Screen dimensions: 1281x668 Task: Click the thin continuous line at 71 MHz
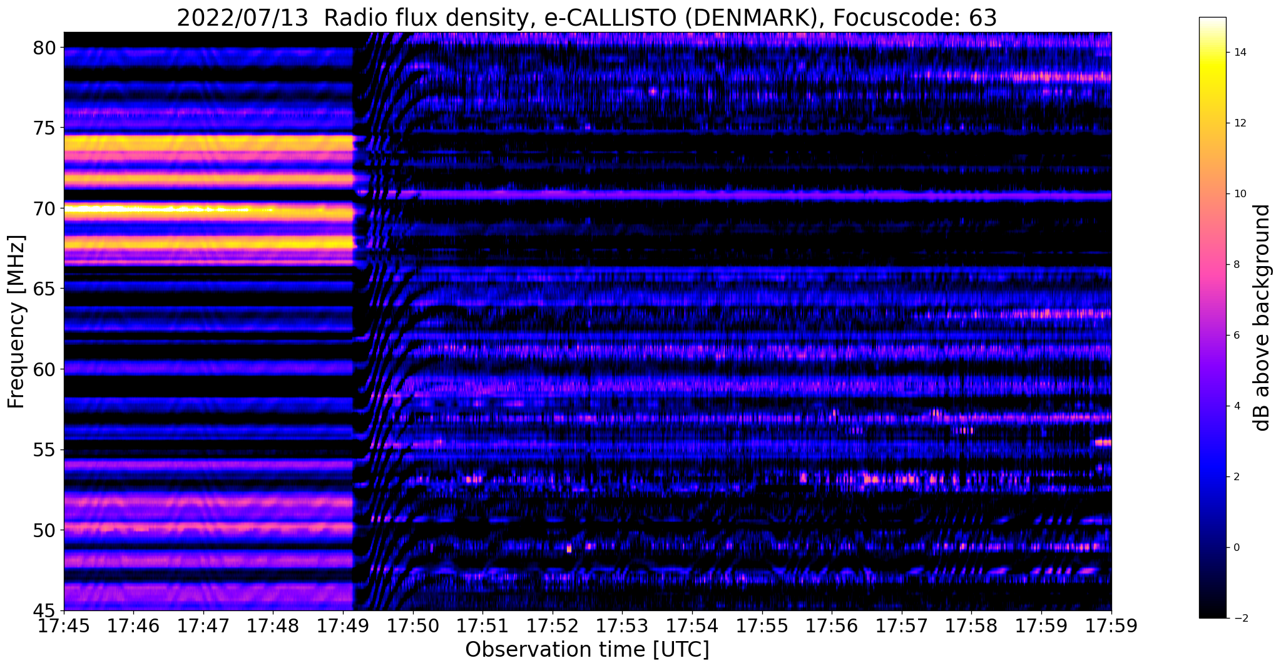click(765, 195)
